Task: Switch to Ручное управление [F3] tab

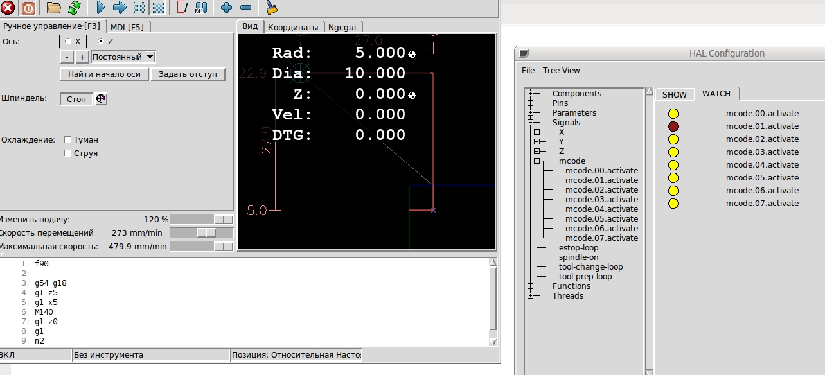Action: click(x=51, y=26)
